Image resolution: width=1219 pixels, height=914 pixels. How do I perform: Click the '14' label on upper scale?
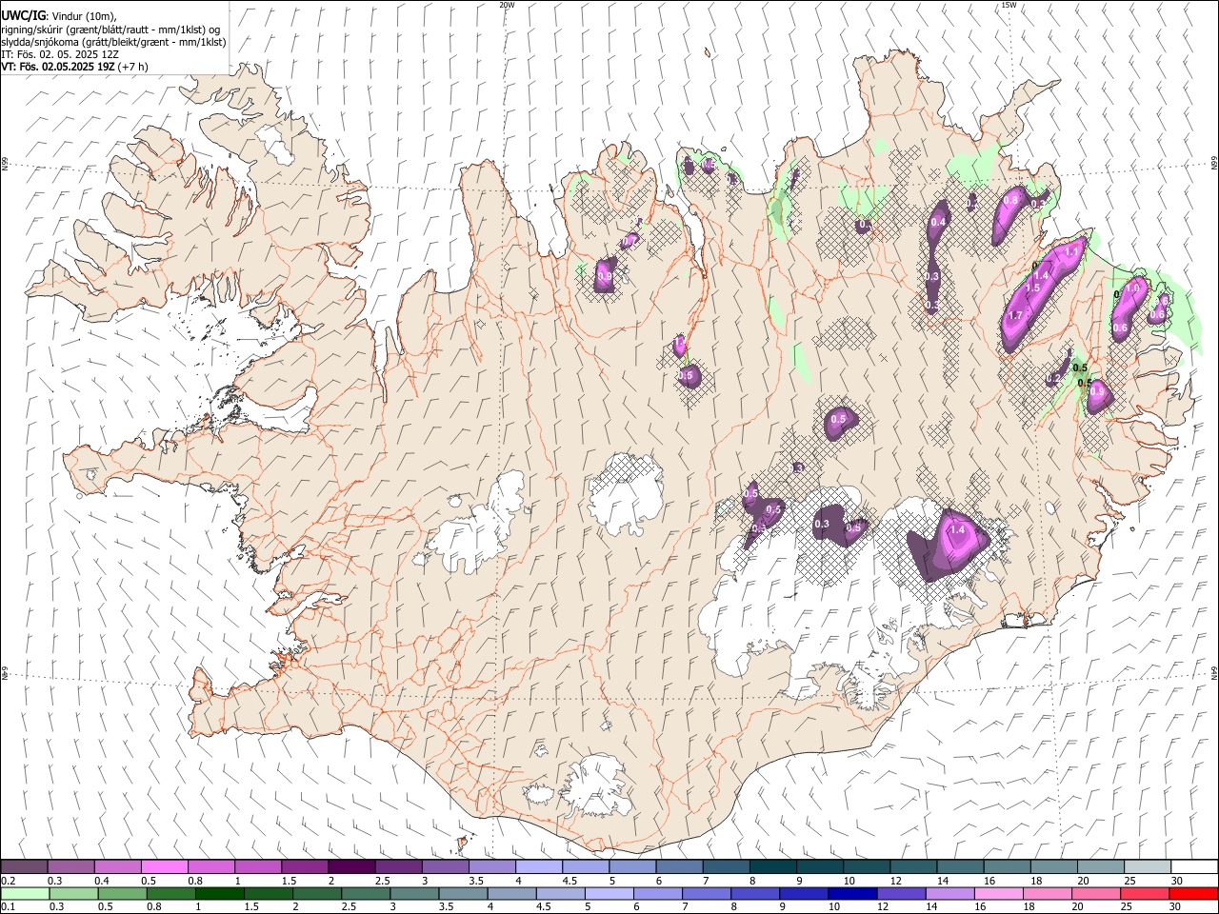click(x=943, y=881)
